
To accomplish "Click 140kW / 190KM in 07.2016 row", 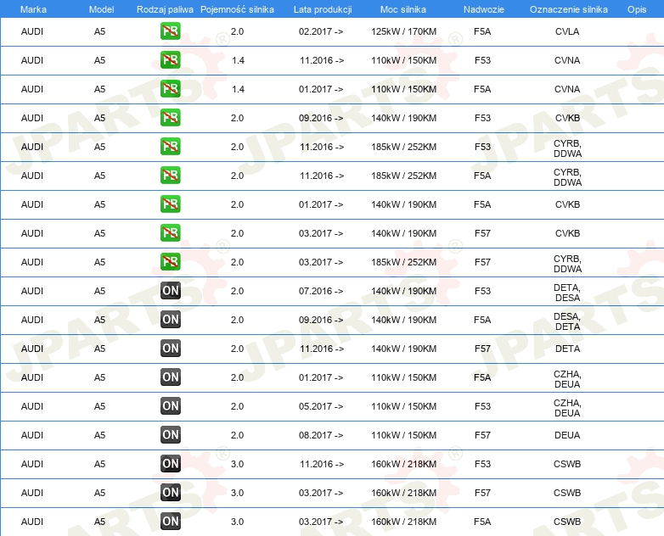I will [x=403, y=291].
